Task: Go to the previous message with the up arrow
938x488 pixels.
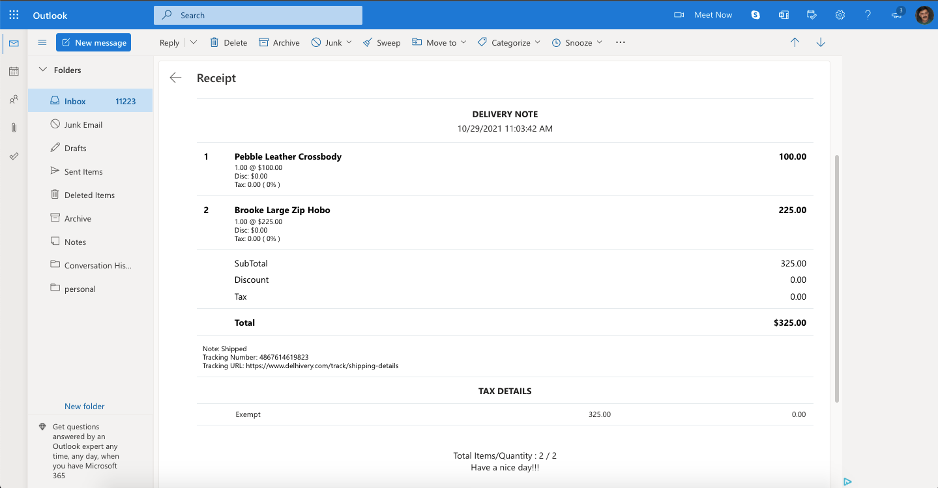Action: point(795,42)
